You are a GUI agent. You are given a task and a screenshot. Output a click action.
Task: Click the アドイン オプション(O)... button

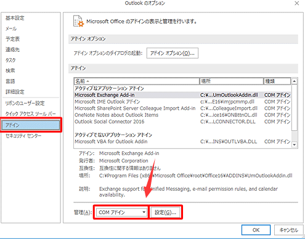[173, 53]
